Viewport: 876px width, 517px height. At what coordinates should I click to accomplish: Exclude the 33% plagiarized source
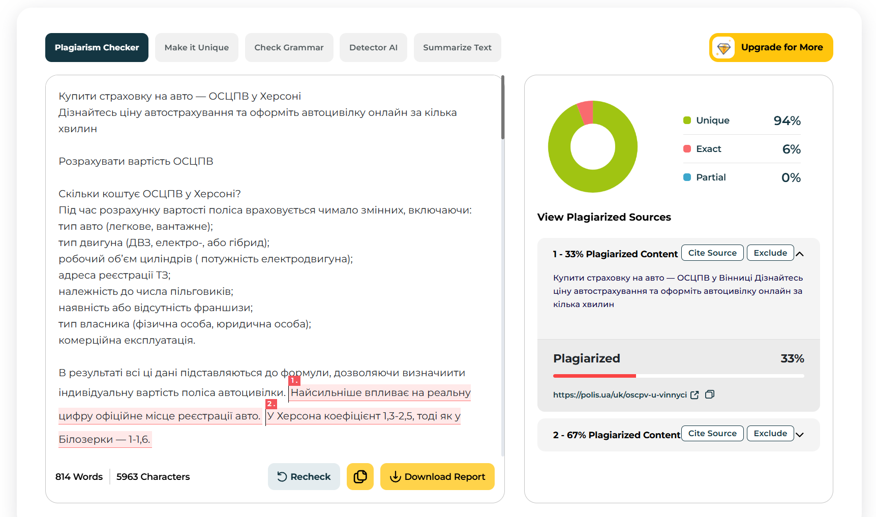coord(770,253)
